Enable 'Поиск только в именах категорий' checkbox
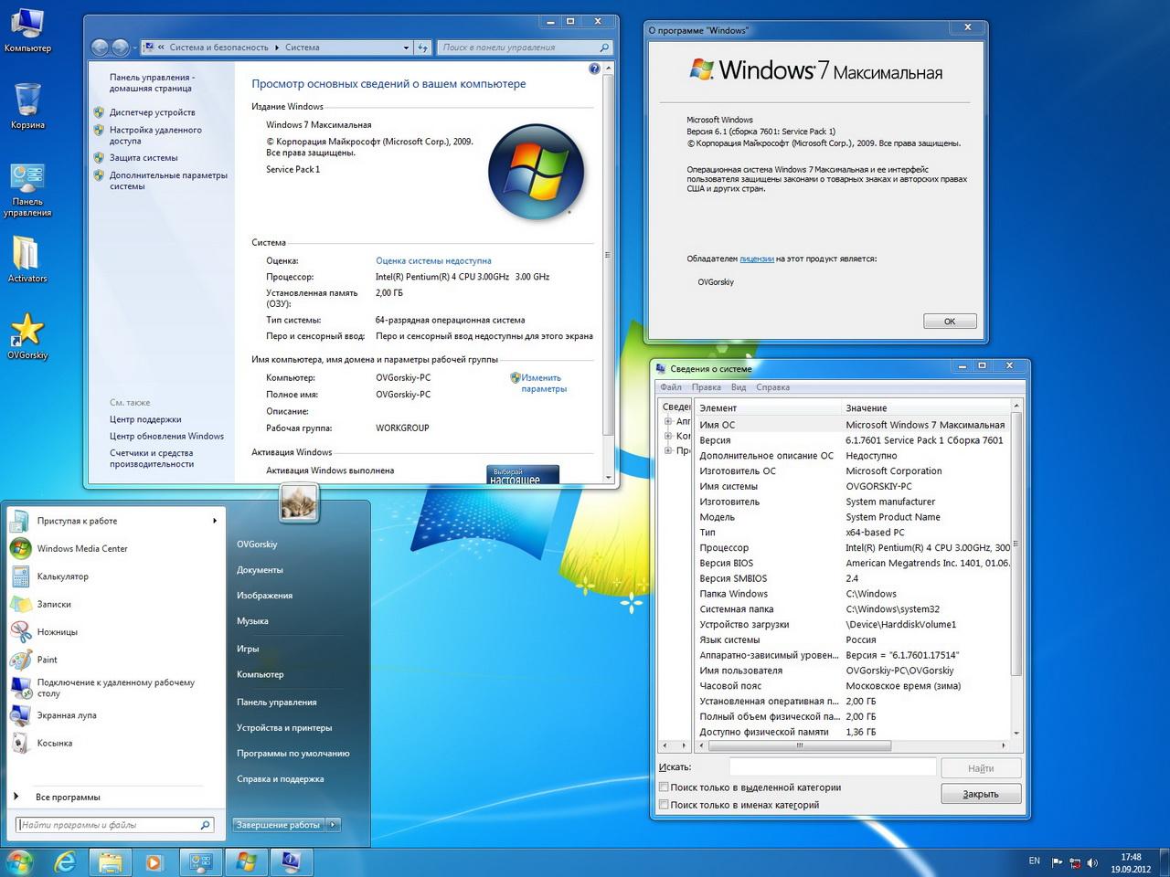Viewport: 1170px width, 877px height. (664, 804)
